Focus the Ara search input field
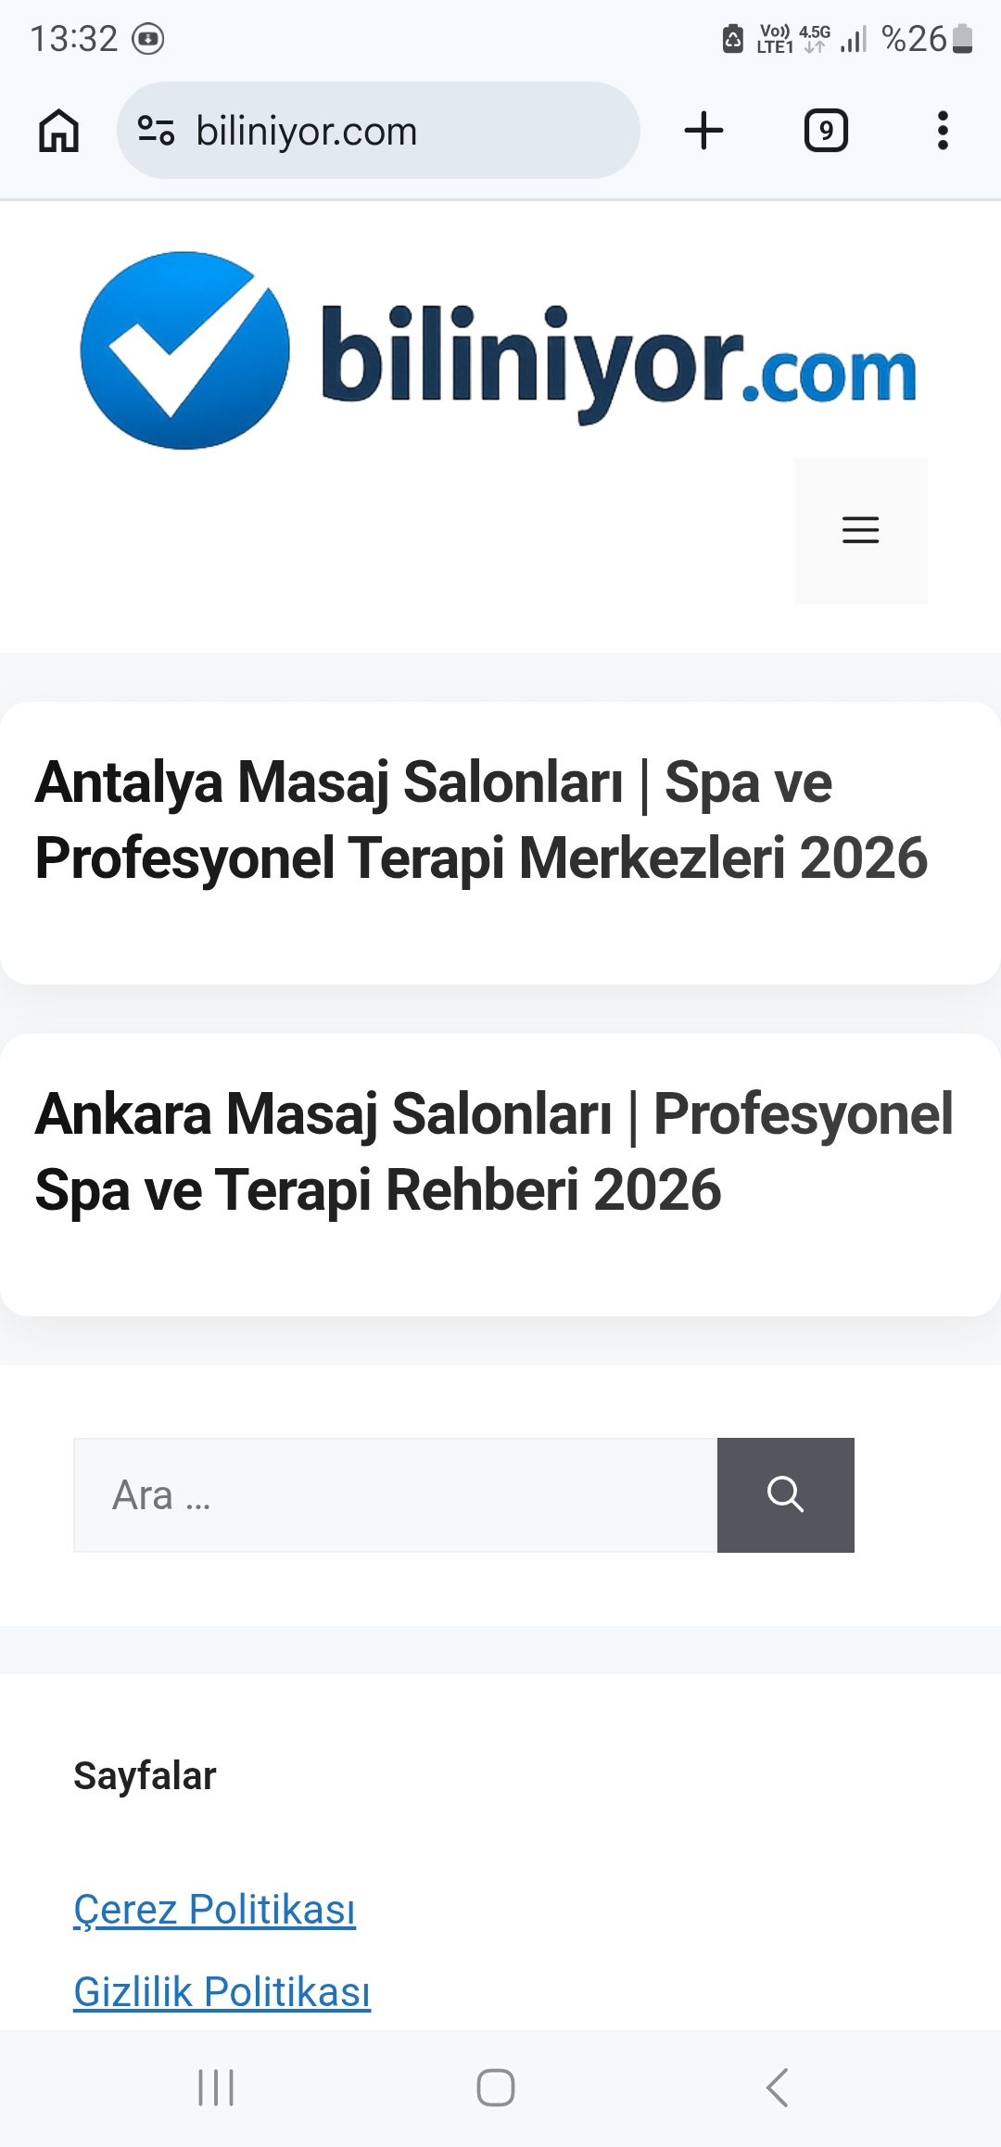This screenshot has height=2147, width=1001. pyautogui.click(x=396, y=1494)
